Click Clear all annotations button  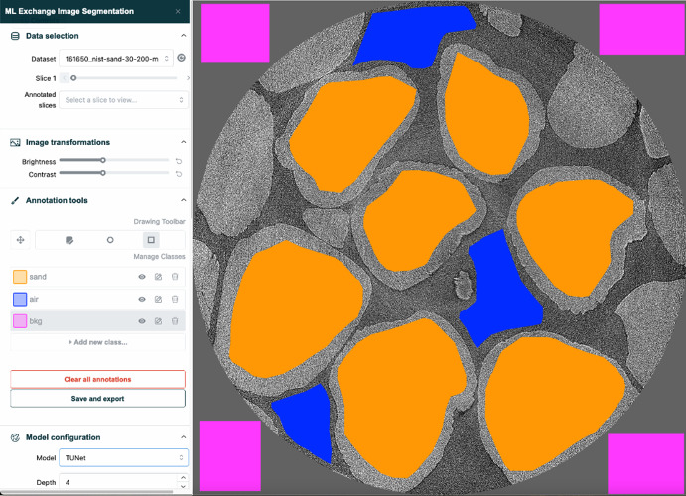tap(97, 379)
